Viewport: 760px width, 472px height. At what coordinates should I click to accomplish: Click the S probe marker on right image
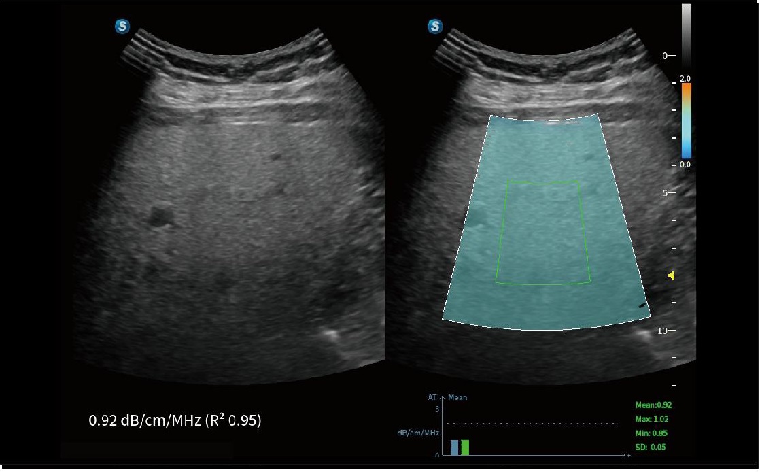coord(435,27)
